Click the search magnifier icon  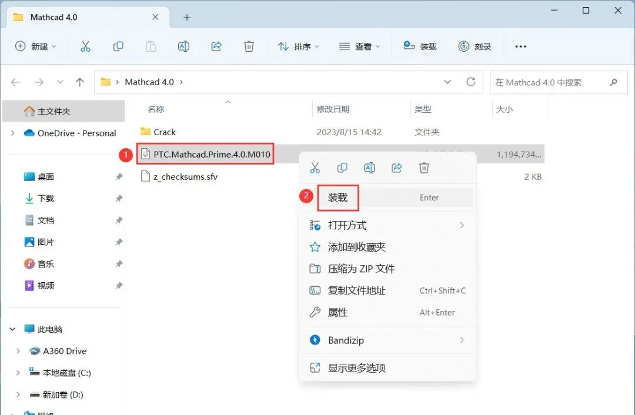click(x=613, y=83)
